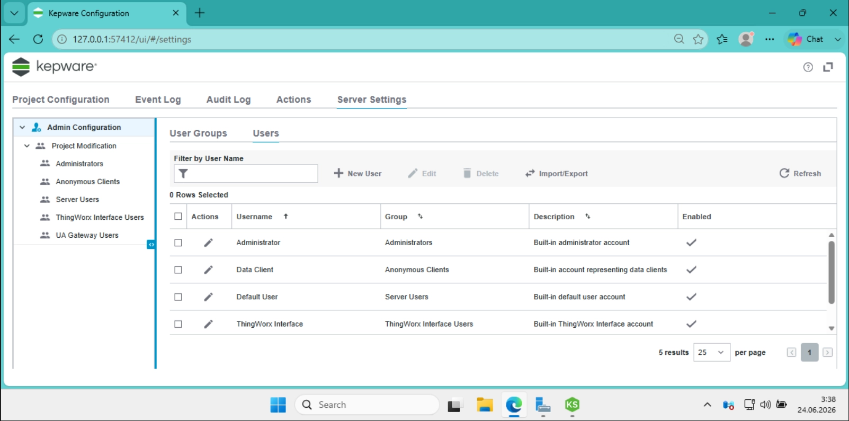Open the Audit Log tab

click(229, 100)
